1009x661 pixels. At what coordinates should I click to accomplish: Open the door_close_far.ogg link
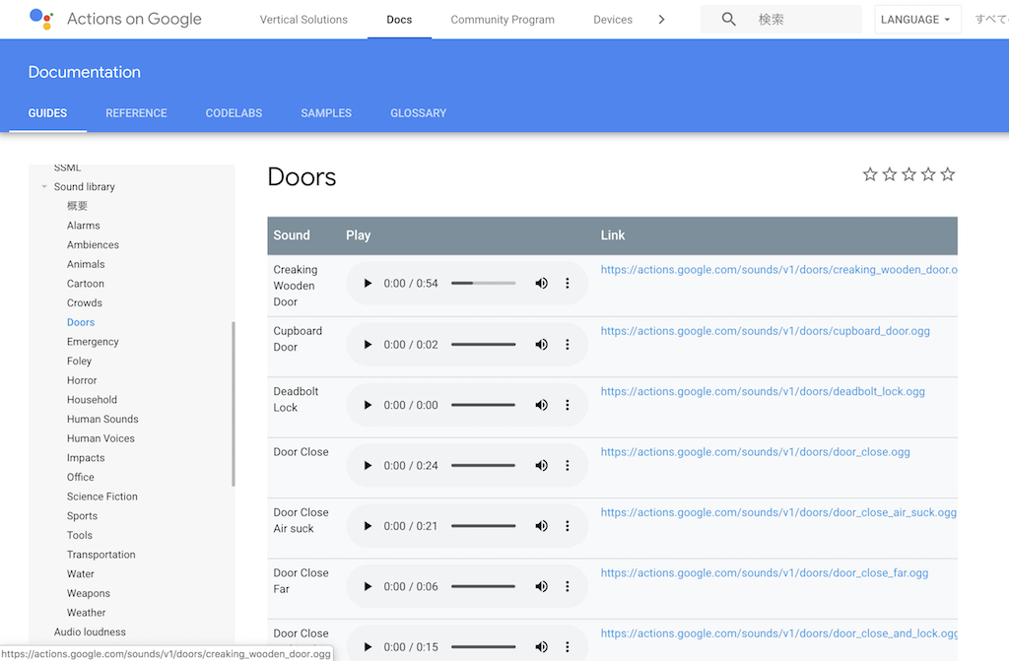point(765,572)
